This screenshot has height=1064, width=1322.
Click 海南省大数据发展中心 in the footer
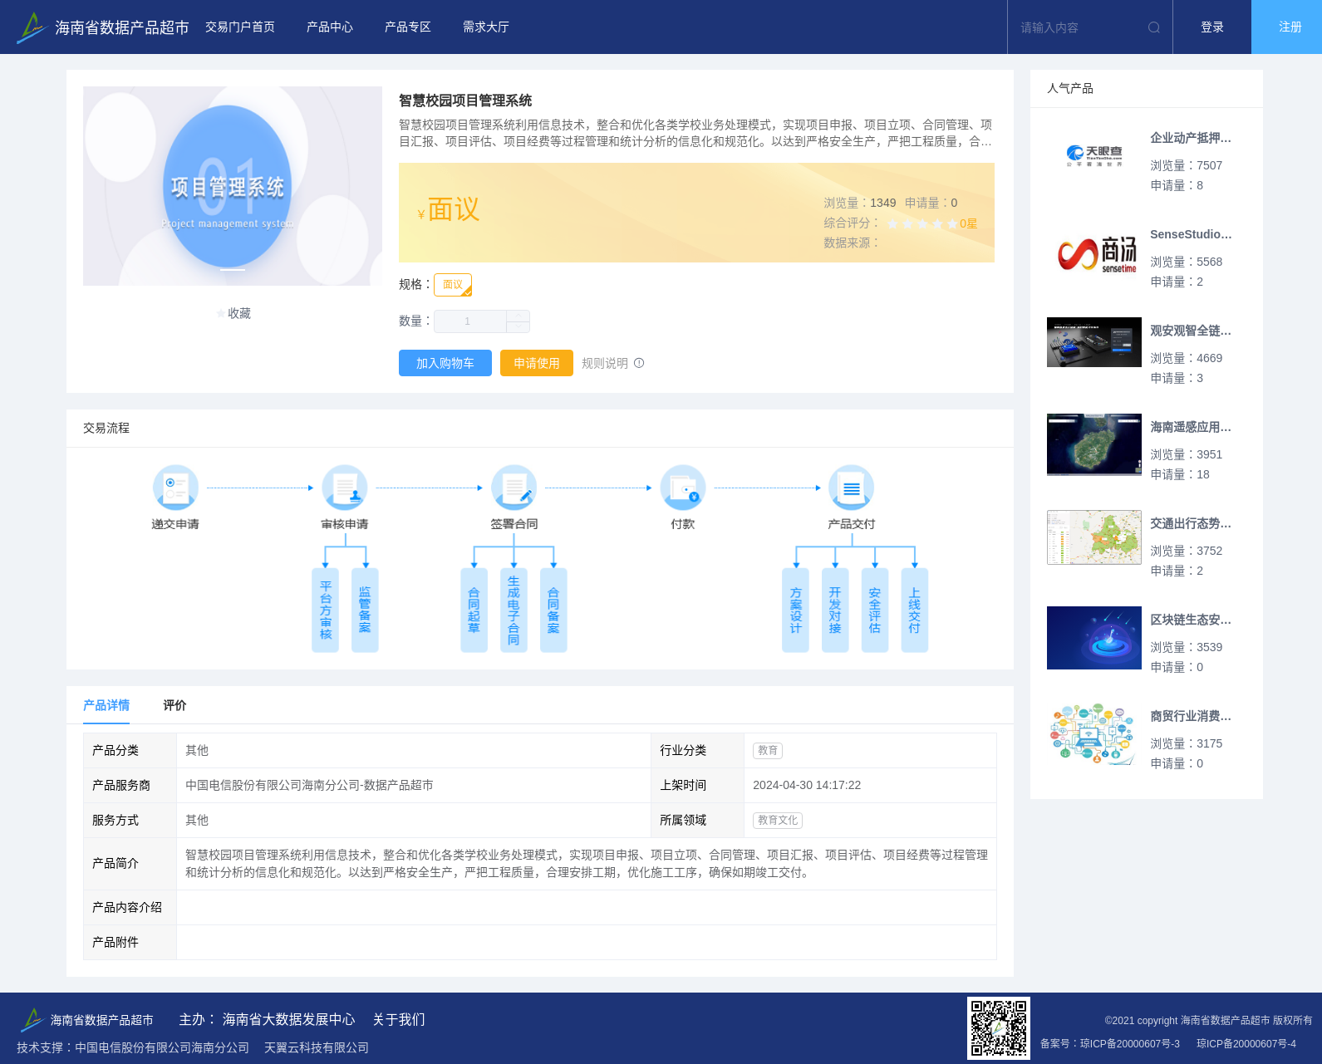[288, 1019]
